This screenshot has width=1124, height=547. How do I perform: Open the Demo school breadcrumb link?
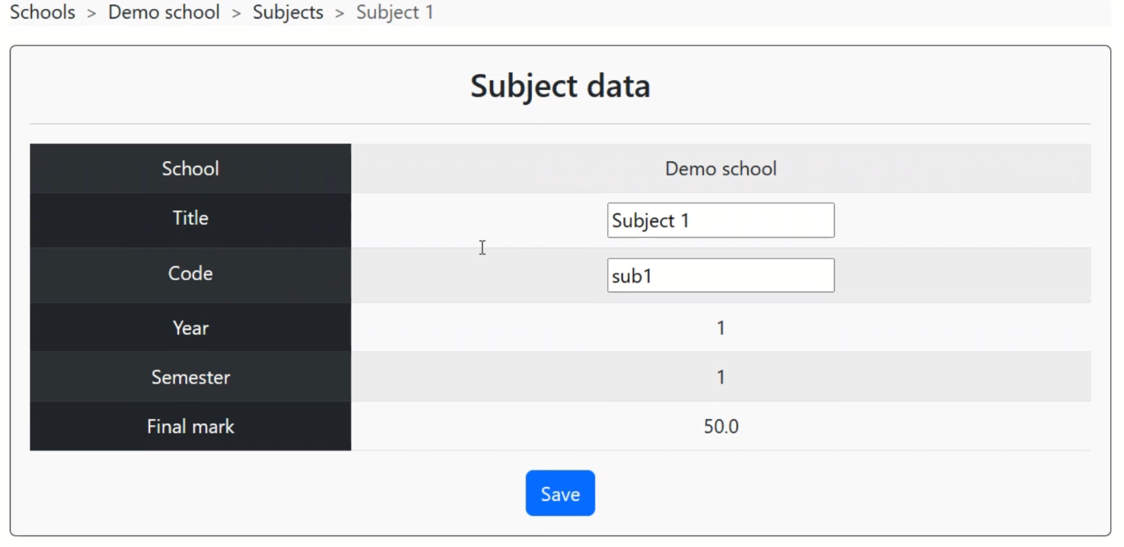164,12
